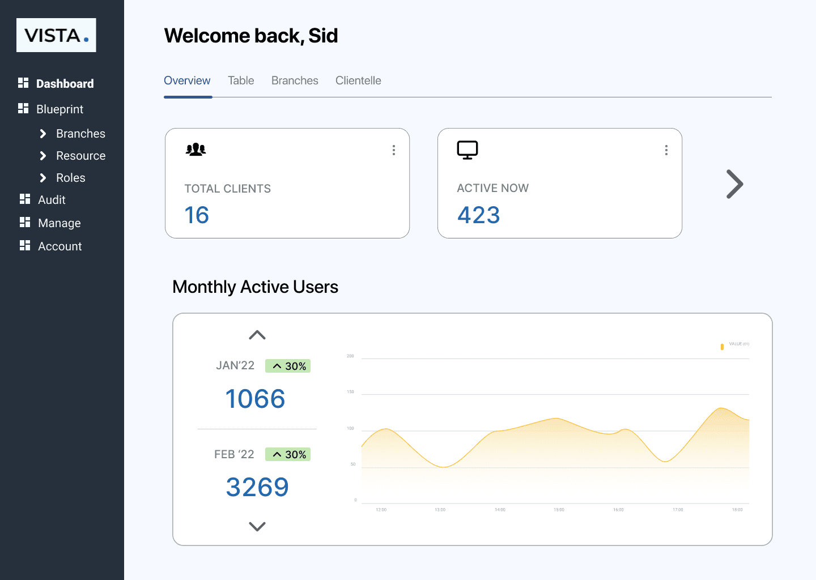Click the FEB '22 value 3269
Image resolution: width=816 pixels, height=580 pixels.
coord(257,487)
